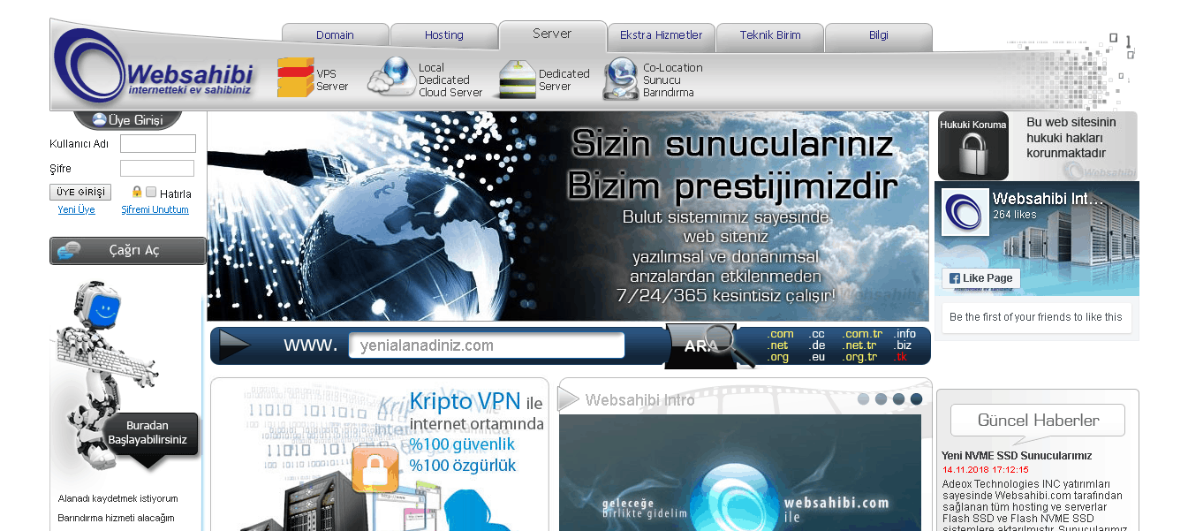Open the VPS Server text link
This screenshot has height=531, width=1188.
tap(332, 80)
